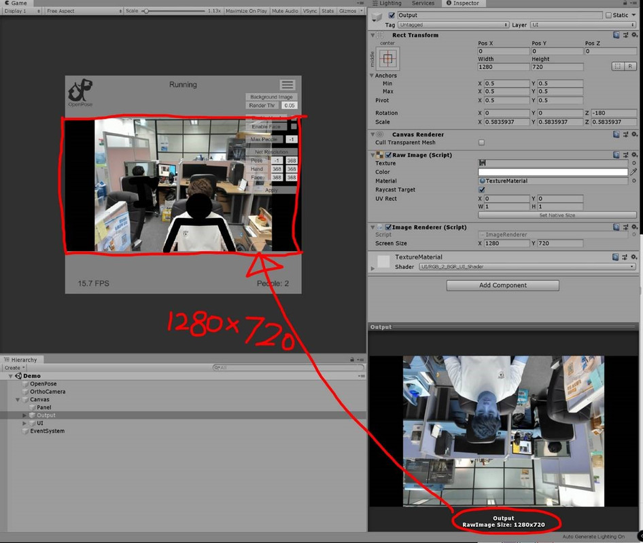Toggle Raycast Target checkbox
This screenshot has height=543, width=643.
coord(481,189)
